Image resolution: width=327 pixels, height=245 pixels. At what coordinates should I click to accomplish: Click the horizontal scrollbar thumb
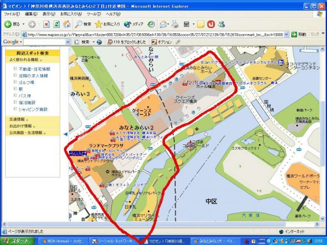146,224
